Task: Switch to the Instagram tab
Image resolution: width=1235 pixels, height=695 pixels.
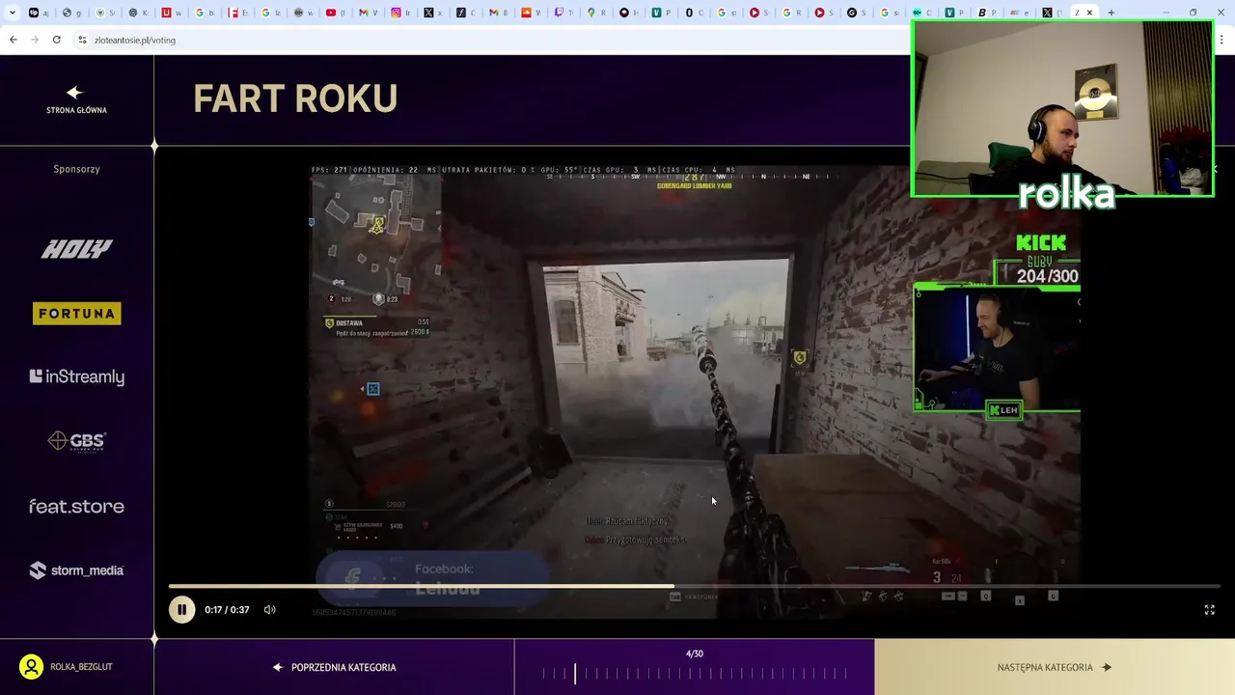Action: [x=401, y=13]
